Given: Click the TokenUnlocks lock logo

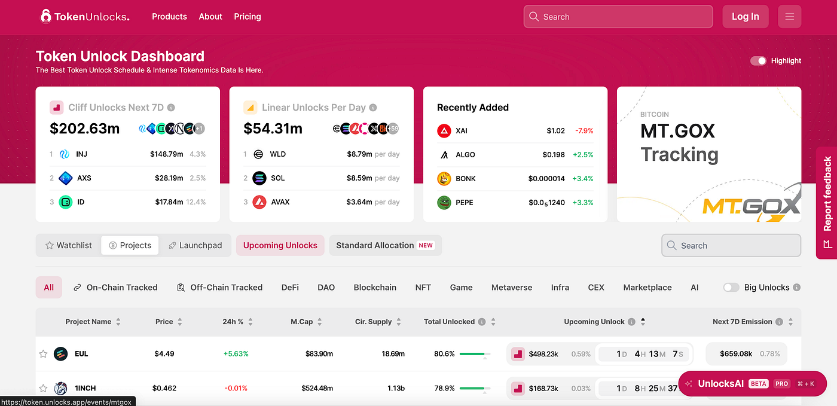Looking at the screenshot, I should tap(45, 16).
